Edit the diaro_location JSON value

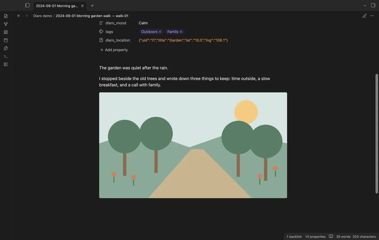(x=183, y=40)
